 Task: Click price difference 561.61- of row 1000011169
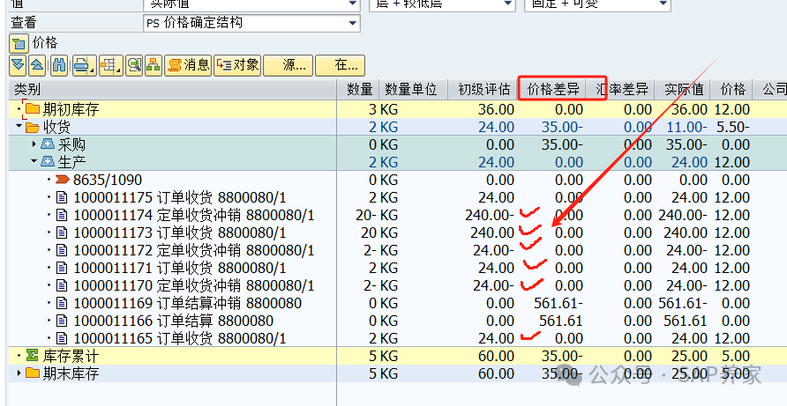click(558, 303)
